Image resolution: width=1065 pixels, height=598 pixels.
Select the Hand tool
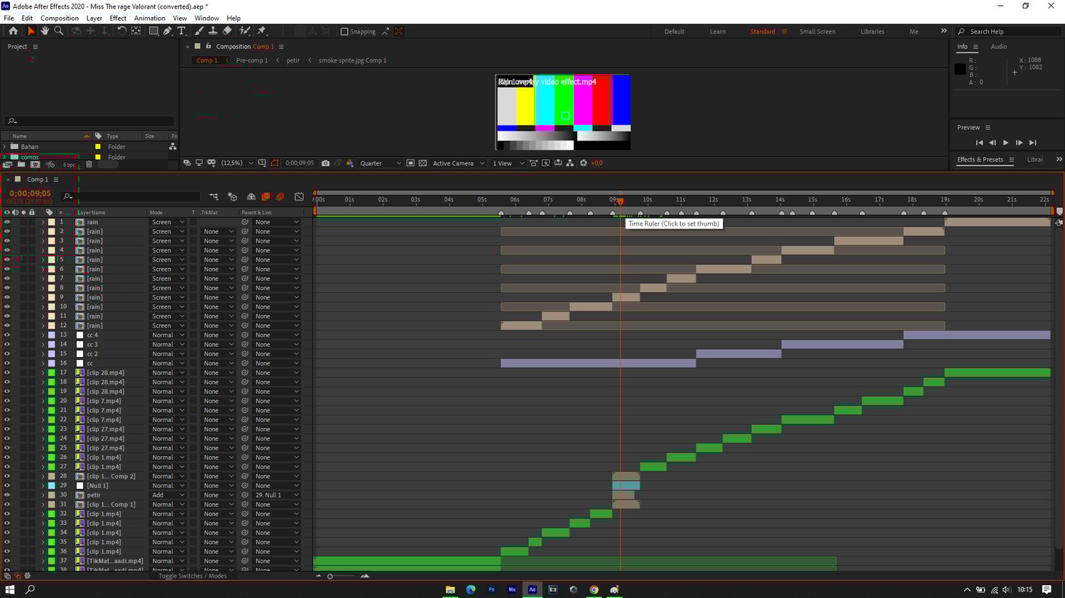pyautogui.click(x=45, y=31)
